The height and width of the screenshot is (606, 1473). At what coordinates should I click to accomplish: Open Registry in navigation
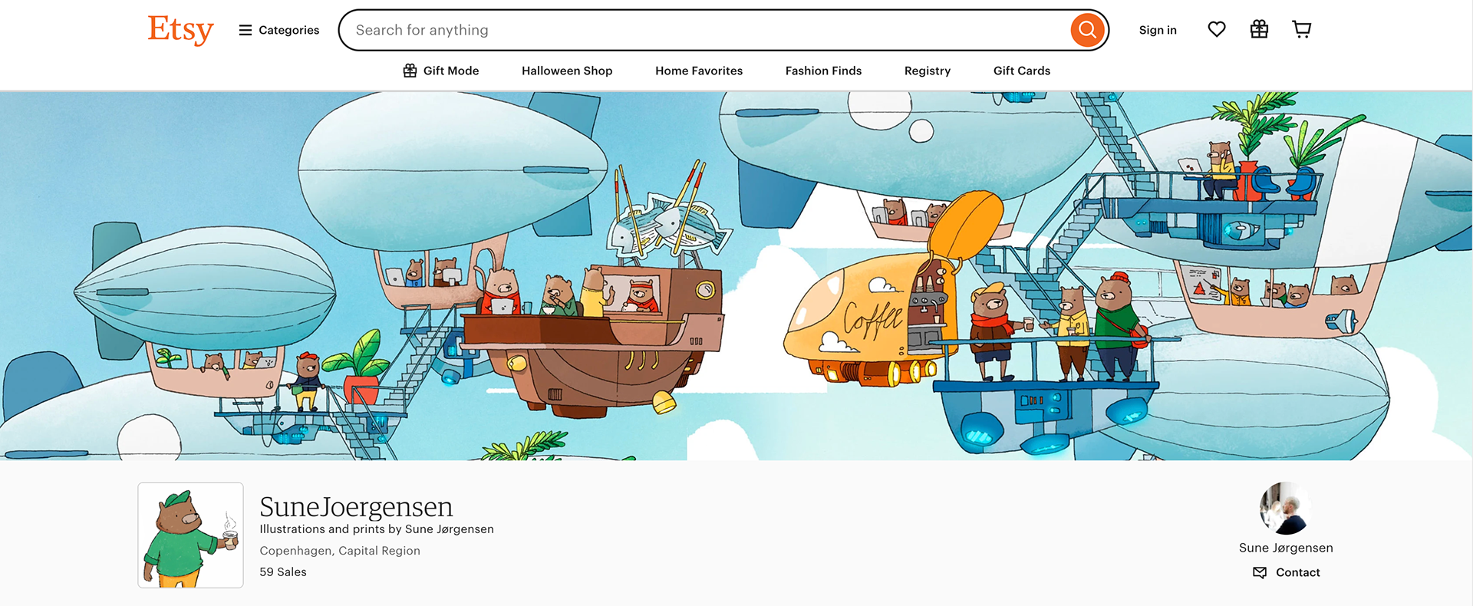pyautogui.click(x=928, y=71)
